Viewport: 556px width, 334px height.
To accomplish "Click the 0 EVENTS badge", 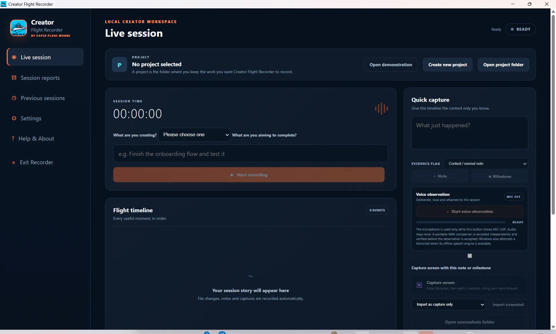I will [377, 210].
